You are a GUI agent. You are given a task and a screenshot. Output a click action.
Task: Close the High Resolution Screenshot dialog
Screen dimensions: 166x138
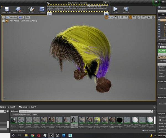pos(106,2)
